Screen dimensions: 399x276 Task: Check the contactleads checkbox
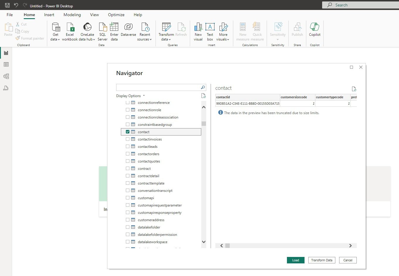pyautogui.click(x=128, y=146)
